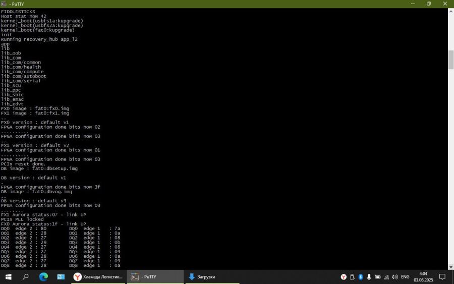Click the Windows Start button
The width and height of the screenshot is (454, 284).
click(9, 277)
